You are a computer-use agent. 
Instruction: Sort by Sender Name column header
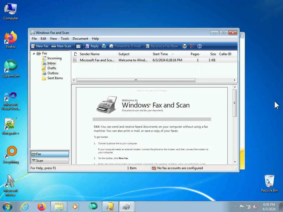click(98, 54)
